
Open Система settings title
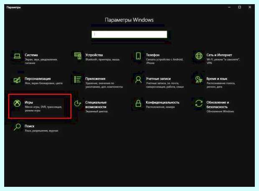31,55
